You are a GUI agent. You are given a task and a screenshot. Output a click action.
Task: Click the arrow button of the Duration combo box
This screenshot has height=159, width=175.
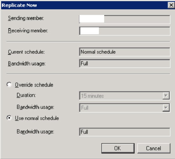click(166, 96)
